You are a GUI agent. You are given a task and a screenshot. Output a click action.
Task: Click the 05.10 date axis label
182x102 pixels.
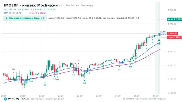coord(137,96)
